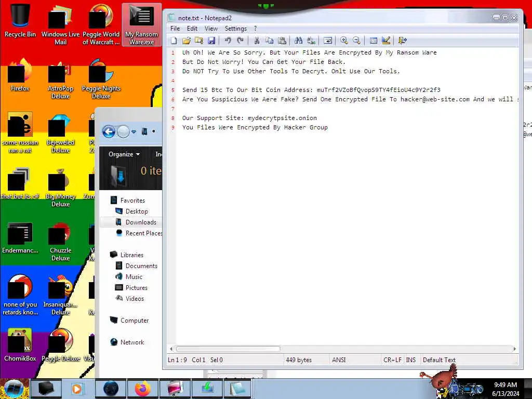Click the Windows Start orb
Viewport: 532px width, 399px height.
pos(14,389)
